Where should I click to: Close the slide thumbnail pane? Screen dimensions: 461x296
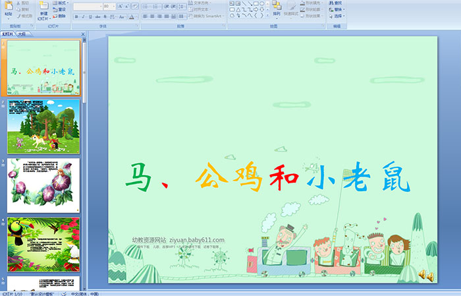(84, 34)
